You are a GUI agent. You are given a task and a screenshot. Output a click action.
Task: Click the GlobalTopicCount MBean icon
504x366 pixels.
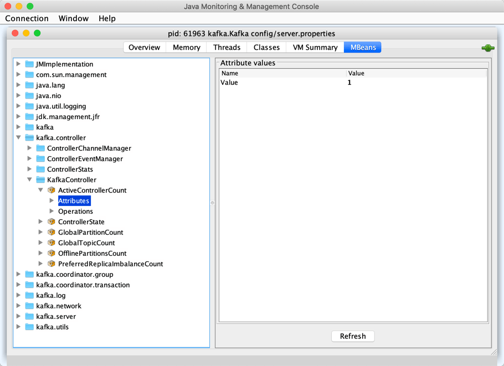click(51, 243)
